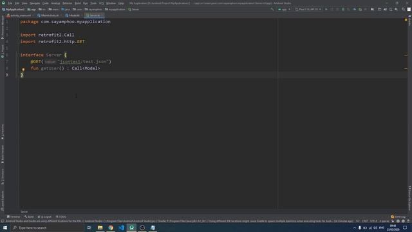412x232 pixels.
Task: Click the word interface in code
Action: tap(32, 55)
